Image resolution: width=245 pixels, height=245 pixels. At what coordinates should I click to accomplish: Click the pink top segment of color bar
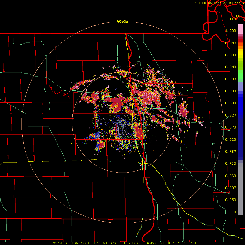coord(240,29)
